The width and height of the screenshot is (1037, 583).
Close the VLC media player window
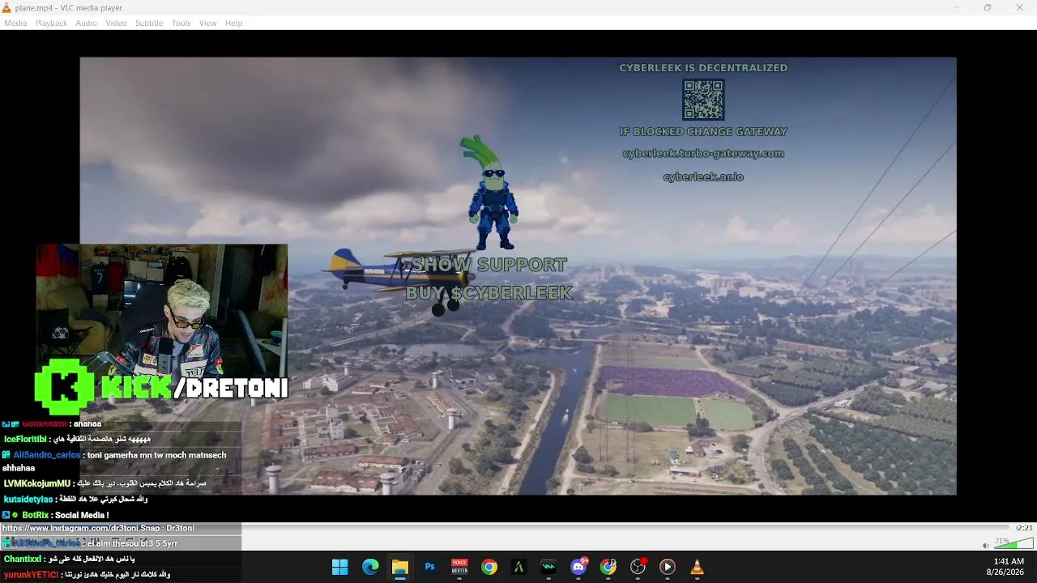point(1019,7)
